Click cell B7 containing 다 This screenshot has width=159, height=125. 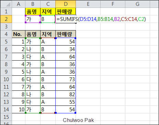pyautogui.click(x=33, y=57)
